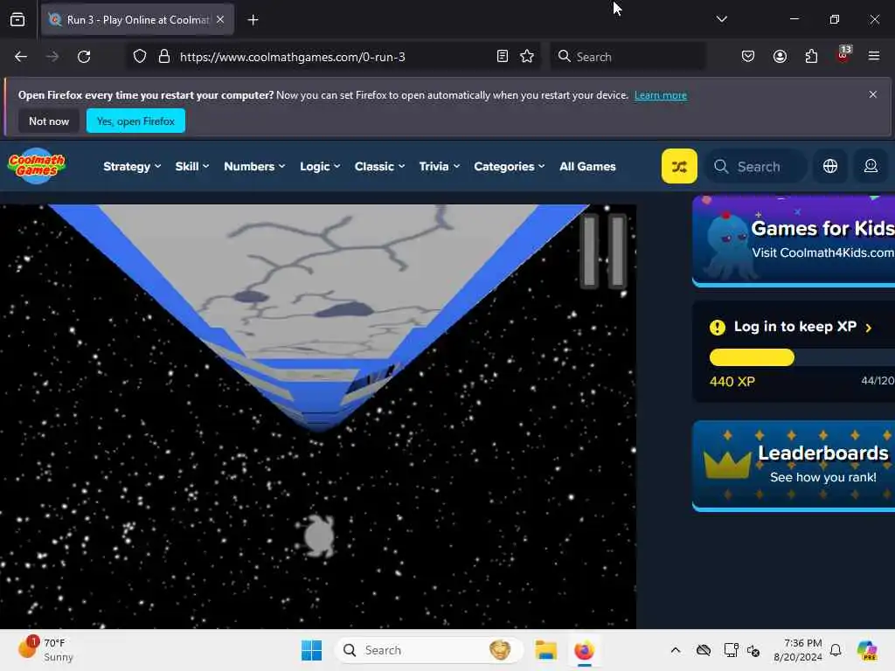
Task: Click the extension icon with 13 badge
Action: pyautogui.click(x=843, y=55)
